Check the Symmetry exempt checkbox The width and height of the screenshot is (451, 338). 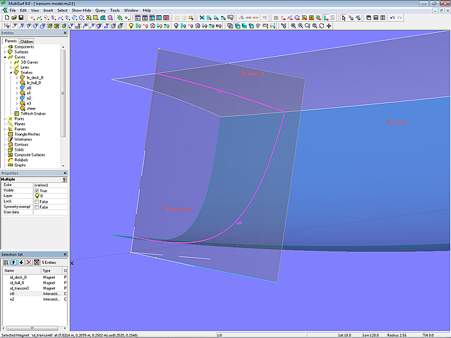(x=37, y=207)
